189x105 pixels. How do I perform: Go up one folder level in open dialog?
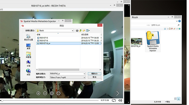coord(80,31)
